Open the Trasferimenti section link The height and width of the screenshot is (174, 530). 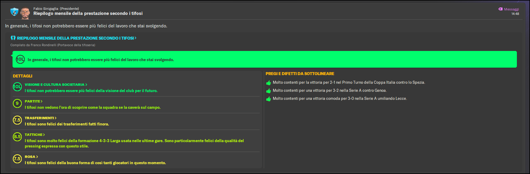(x=41, y=118)
